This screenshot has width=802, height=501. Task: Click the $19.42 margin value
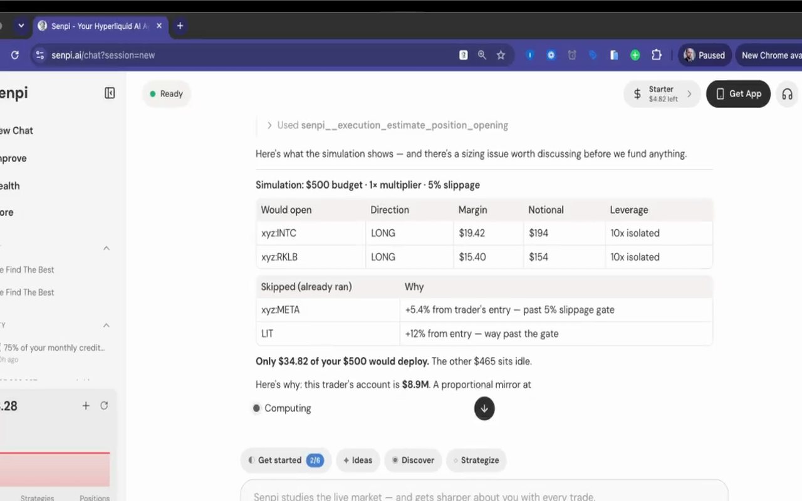coord(472,233)
